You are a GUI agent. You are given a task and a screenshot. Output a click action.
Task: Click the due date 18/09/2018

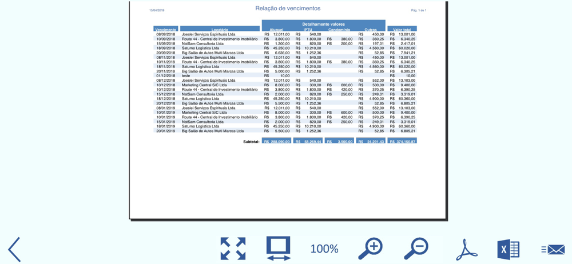click(x=166, y=48)
